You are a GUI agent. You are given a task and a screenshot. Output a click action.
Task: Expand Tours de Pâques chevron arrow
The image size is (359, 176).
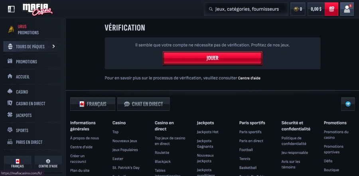[x=53, y=46]
